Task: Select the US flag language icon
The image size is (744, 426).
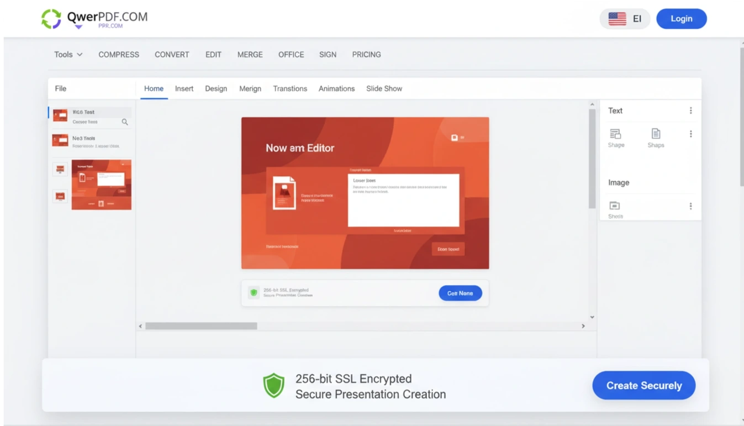Action: point(617,19)
